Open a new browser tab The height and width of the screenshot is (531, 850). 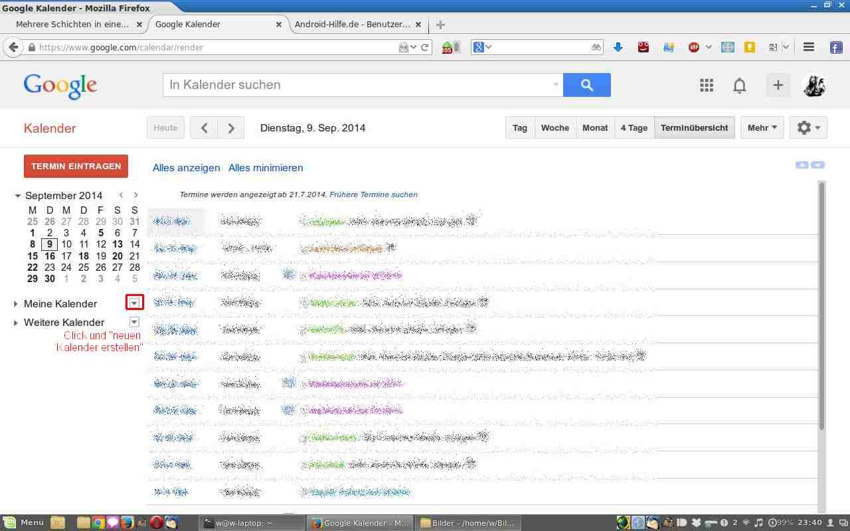(x=440, y=25)
